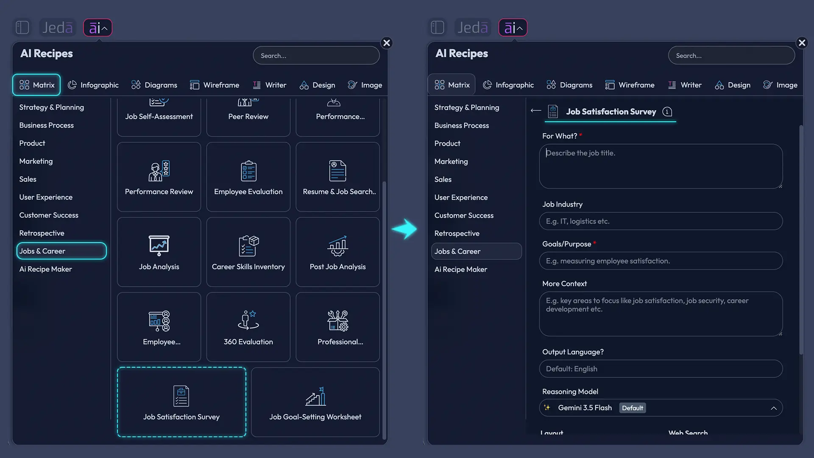The width and height of the screenshot is (814, 458).
Task: Go back with the left arrow in form
Action: click(536, 111)
